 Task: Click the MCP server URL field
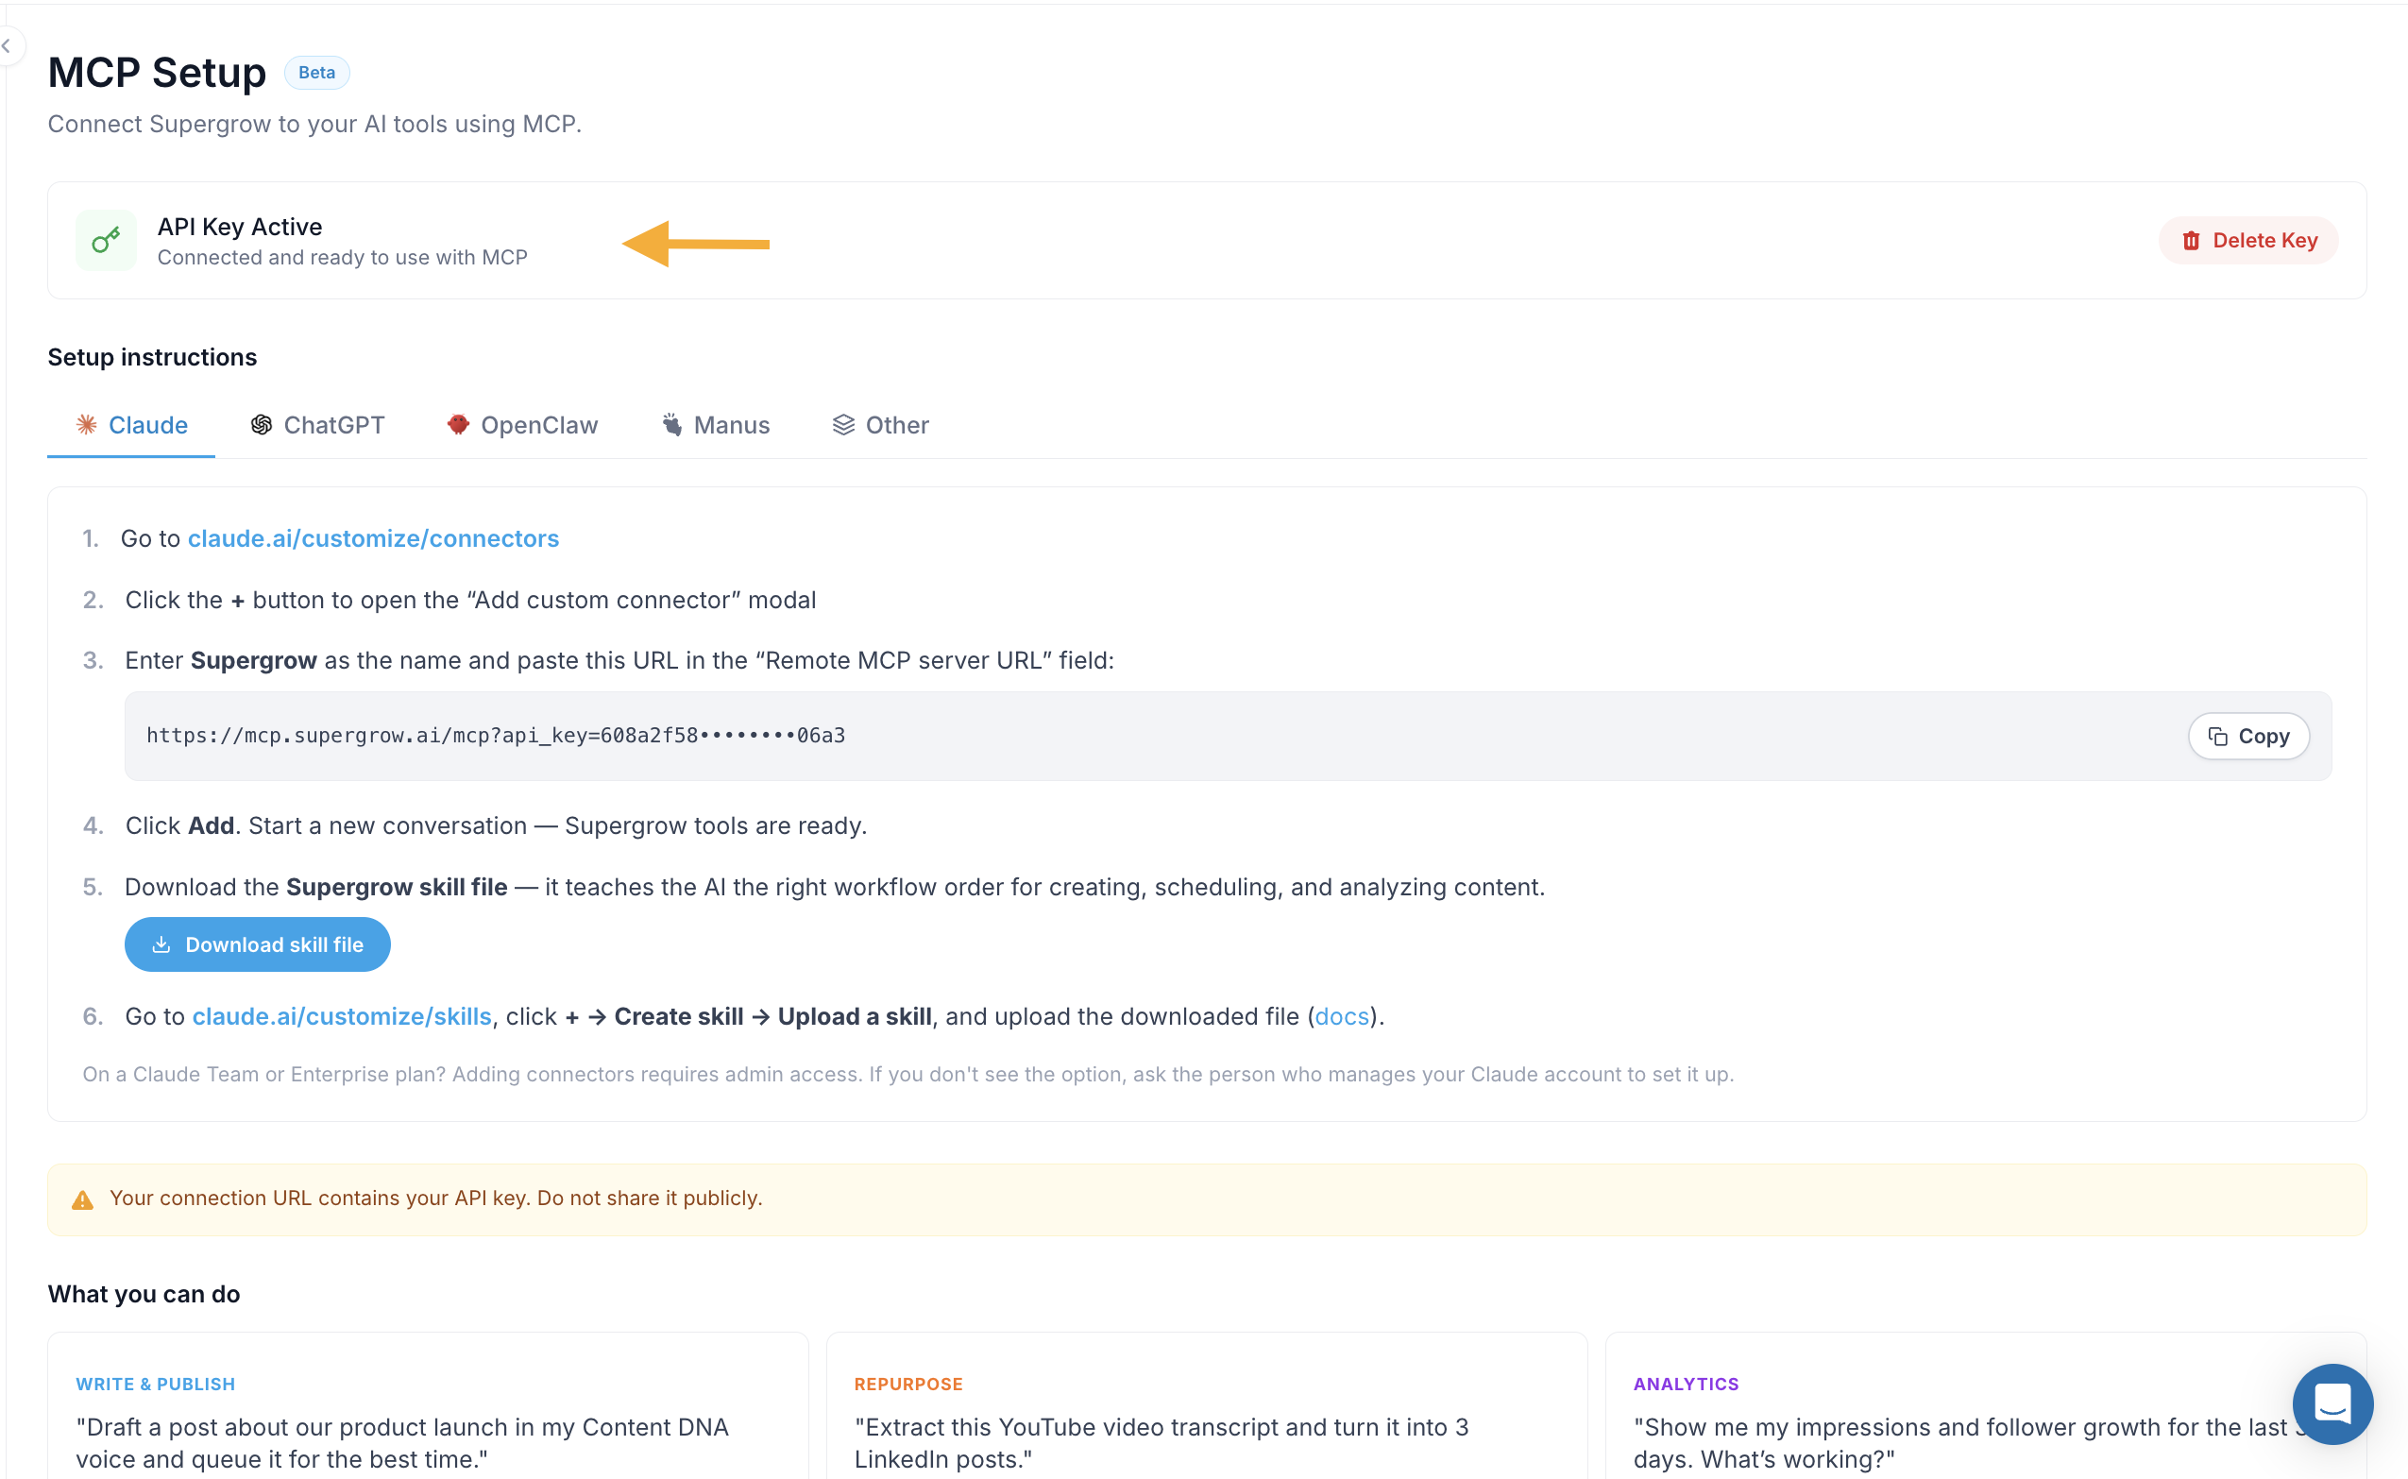pyautogui.click(x=1227, y=736)
